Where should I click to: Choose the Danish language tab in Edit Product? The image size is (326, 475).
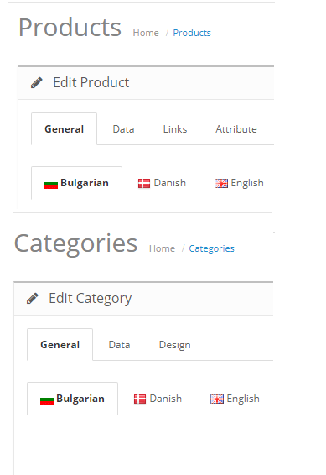pos(162,183)
